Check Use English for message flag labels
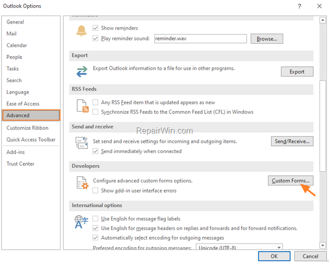Viewport: 329px width, 262px height. pyautogui.click(x=95, y=219)
